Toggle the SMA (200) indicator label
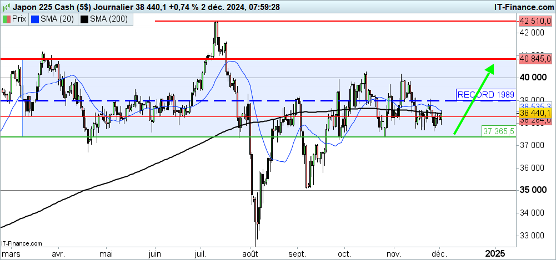The height and width of the screenshot is (260, 556). tap(109, 19)
